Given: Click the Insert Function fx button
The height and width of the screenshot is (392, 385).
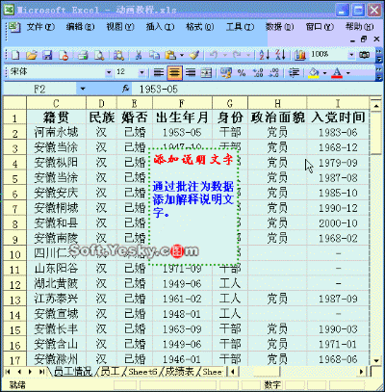Looking at the screenshot, I should point(125,89).
